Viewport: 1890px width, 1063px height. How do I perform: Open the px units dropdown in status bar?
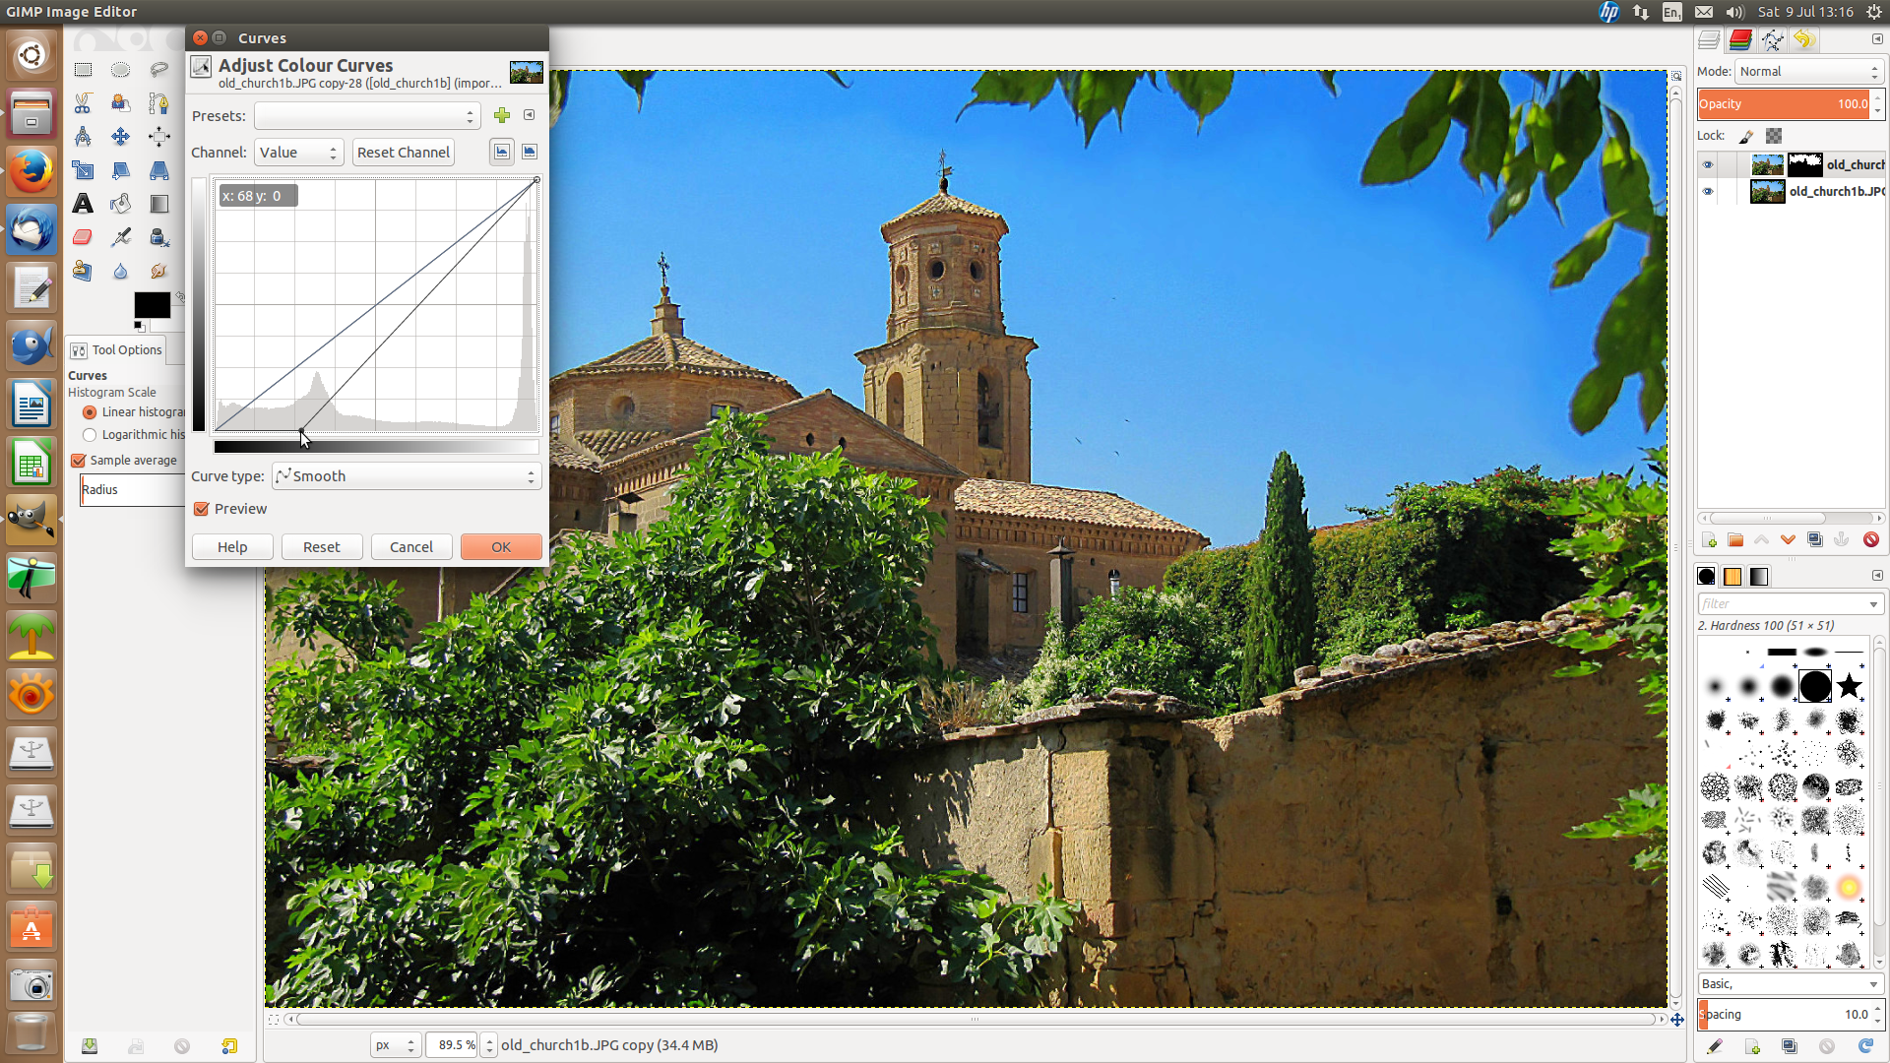point(396,1045)
